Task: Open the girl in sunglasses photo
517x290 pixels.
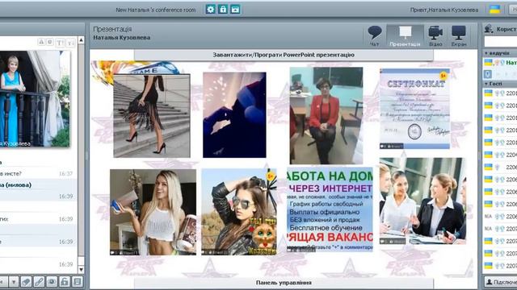Action: (x=239, y=212)
